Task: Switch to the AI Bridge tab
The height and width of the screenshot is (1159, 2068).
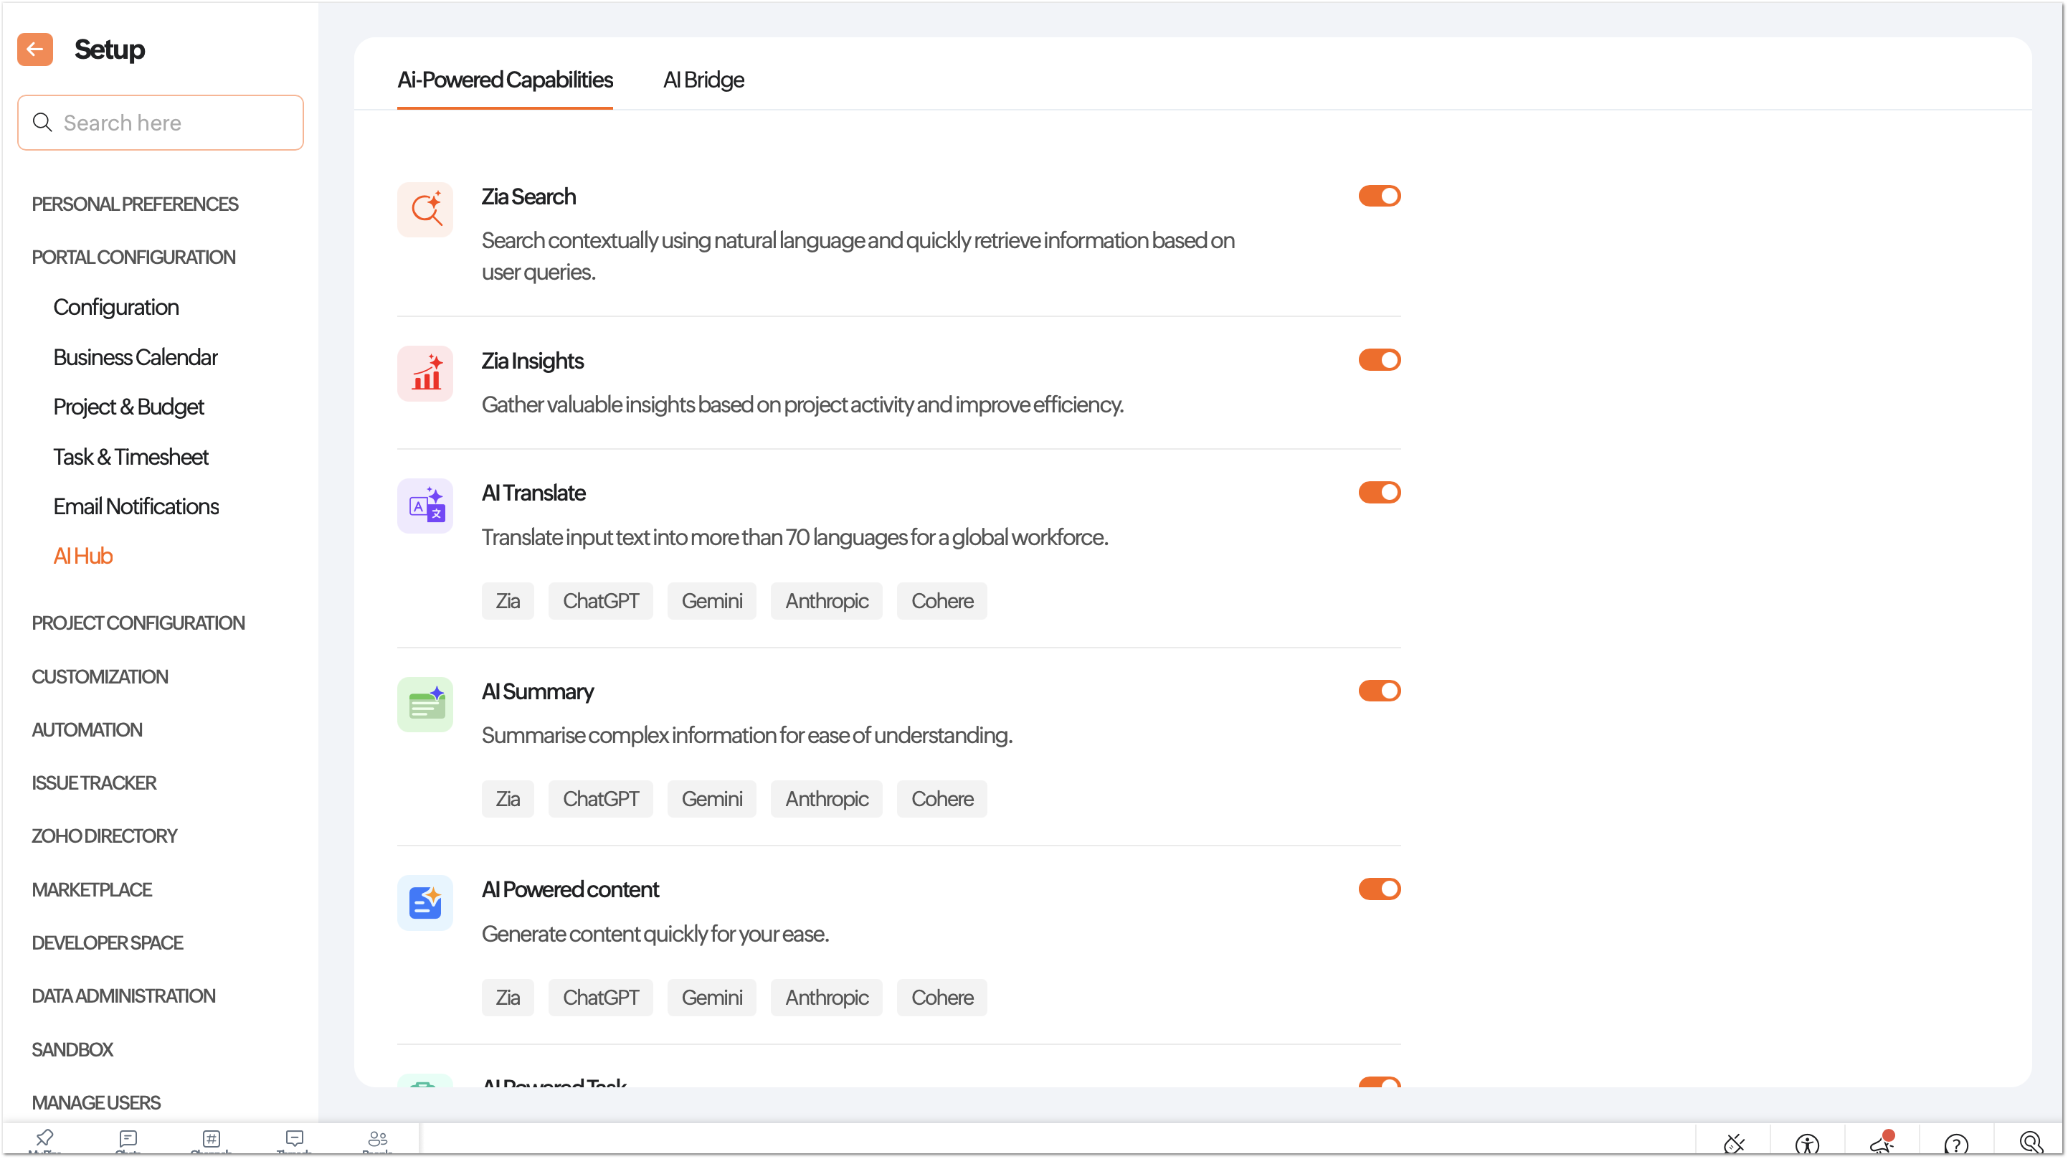Action: pos(703,80)
